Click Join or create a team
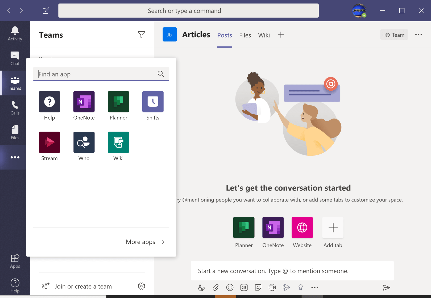The image size is (431, 298). coord(83,286)
